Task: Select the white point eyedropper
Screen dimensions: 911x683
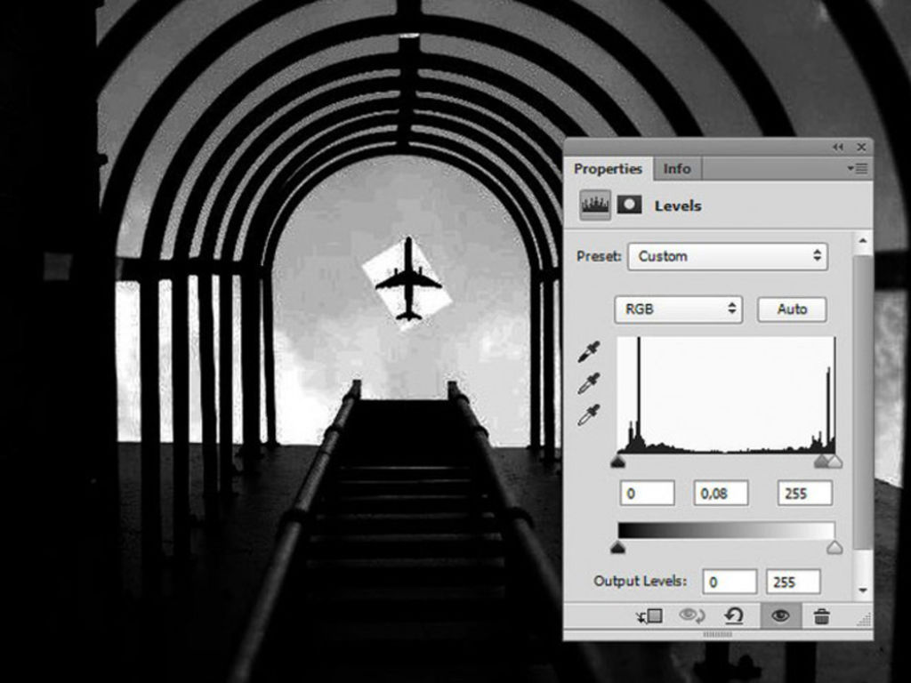Action: (588, 414)
